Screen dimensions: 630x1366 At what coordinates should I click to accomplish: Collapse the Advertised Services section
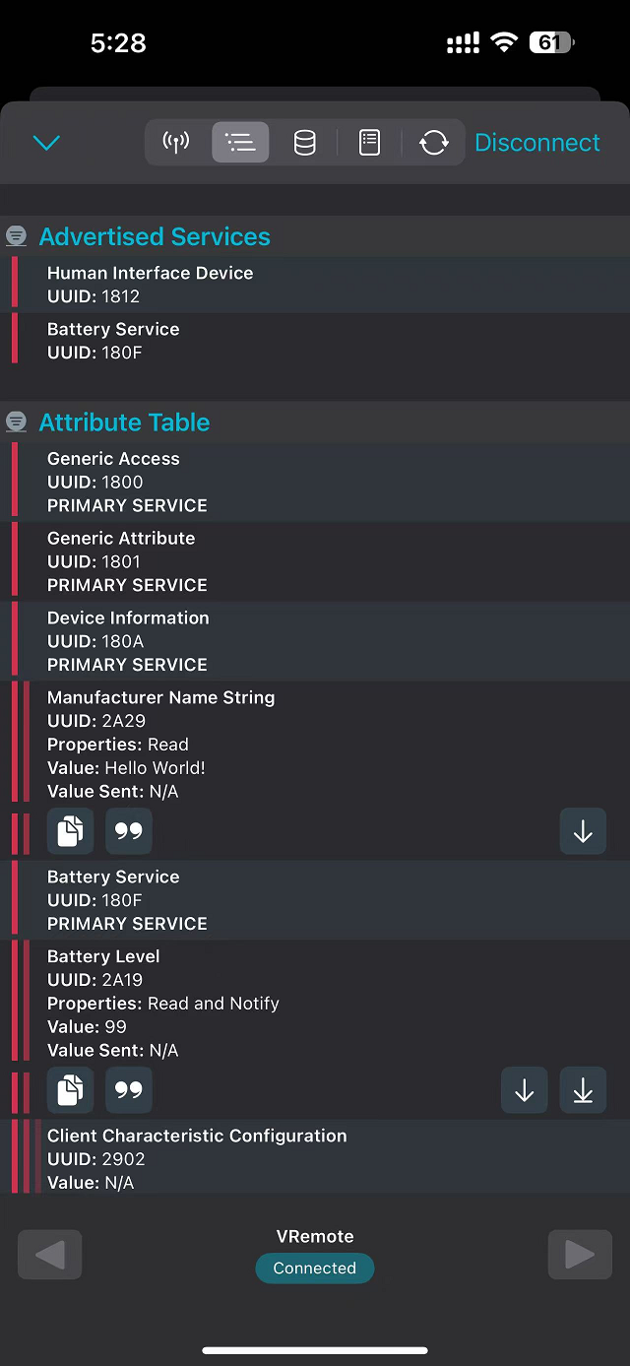17,236
